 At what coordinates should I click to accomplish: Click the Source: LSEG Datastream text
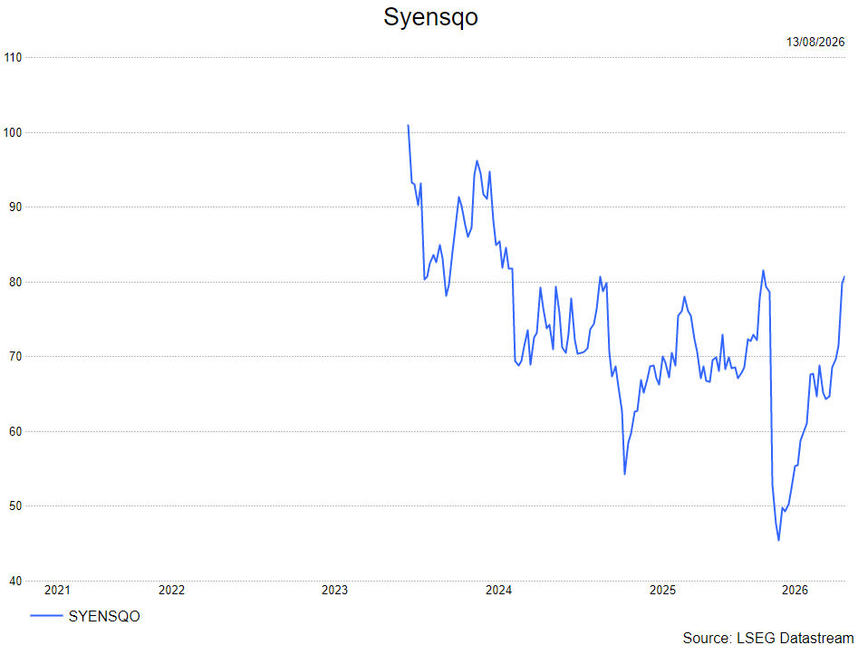[x=767, y=638]
